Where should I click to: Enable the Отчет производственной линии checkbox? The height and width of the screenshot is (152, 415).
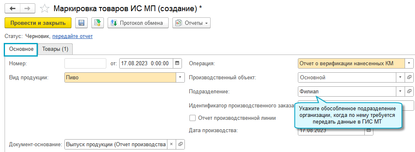192,118
